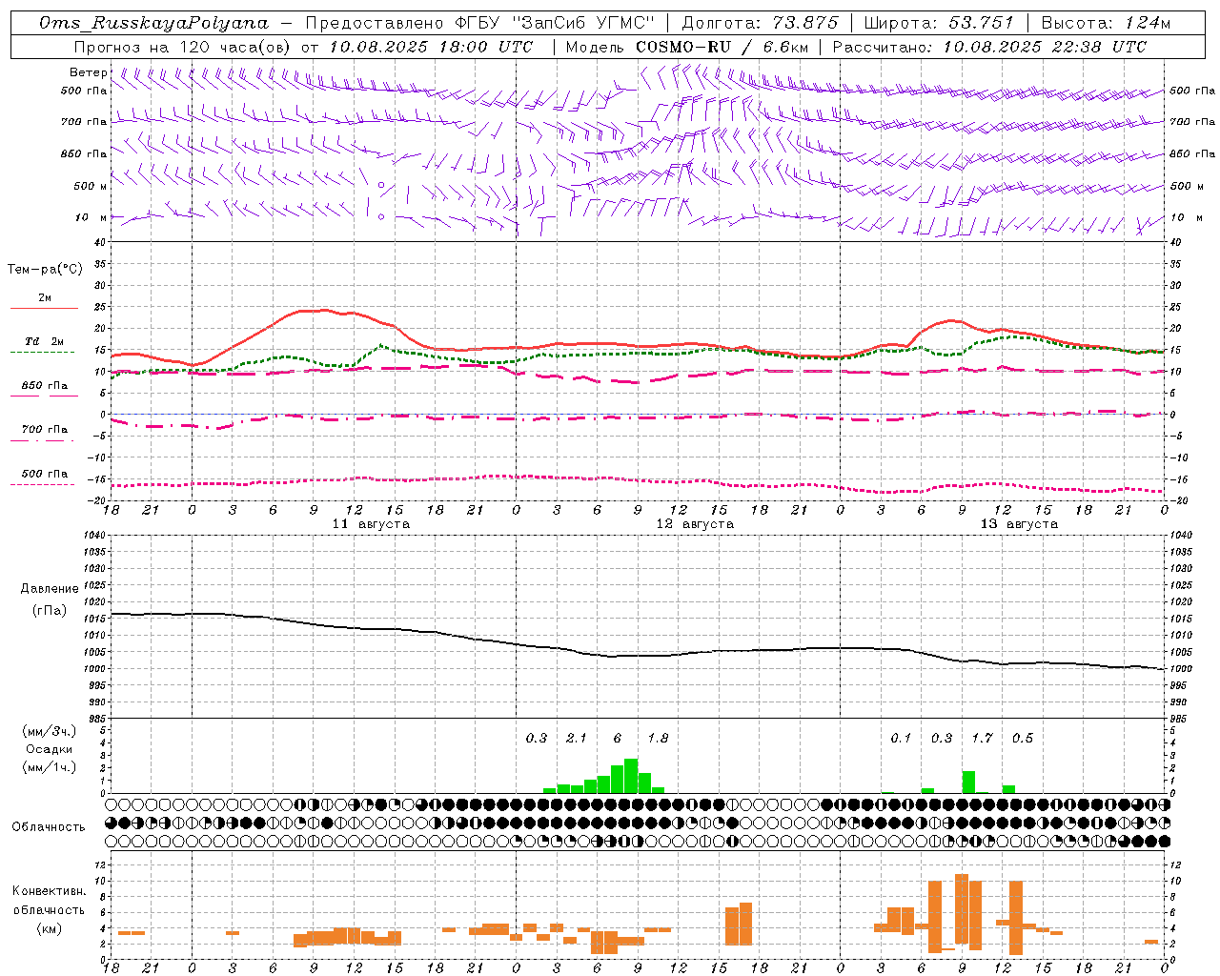Image resolution: width=1220 pixels, height=976 pixels.
Task: Click the 'Td 2м' dew point legend entry
Action: click(44, 341)
